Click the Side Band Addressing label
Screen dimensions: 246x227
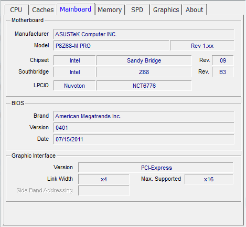pos(45,190)
